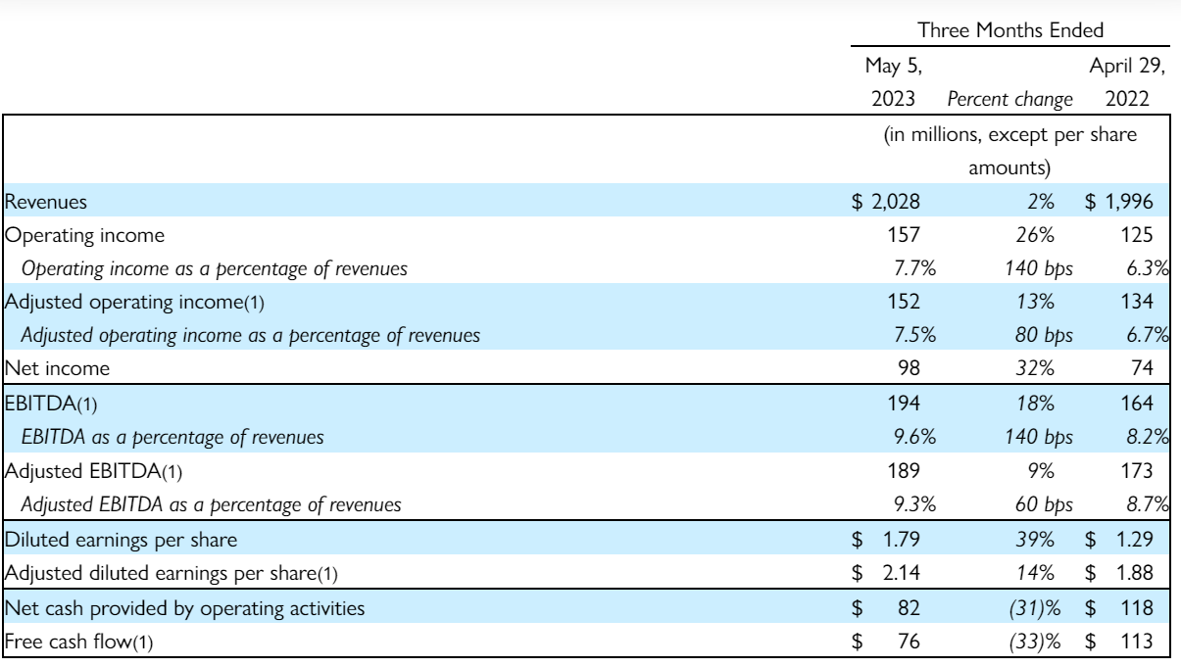Select the $2,028 revenues value
Screen dimensions: 1181x667
point(885,202)
